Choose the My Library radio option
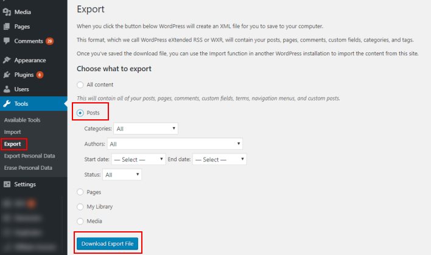431x255 pixels. [80, 206]
